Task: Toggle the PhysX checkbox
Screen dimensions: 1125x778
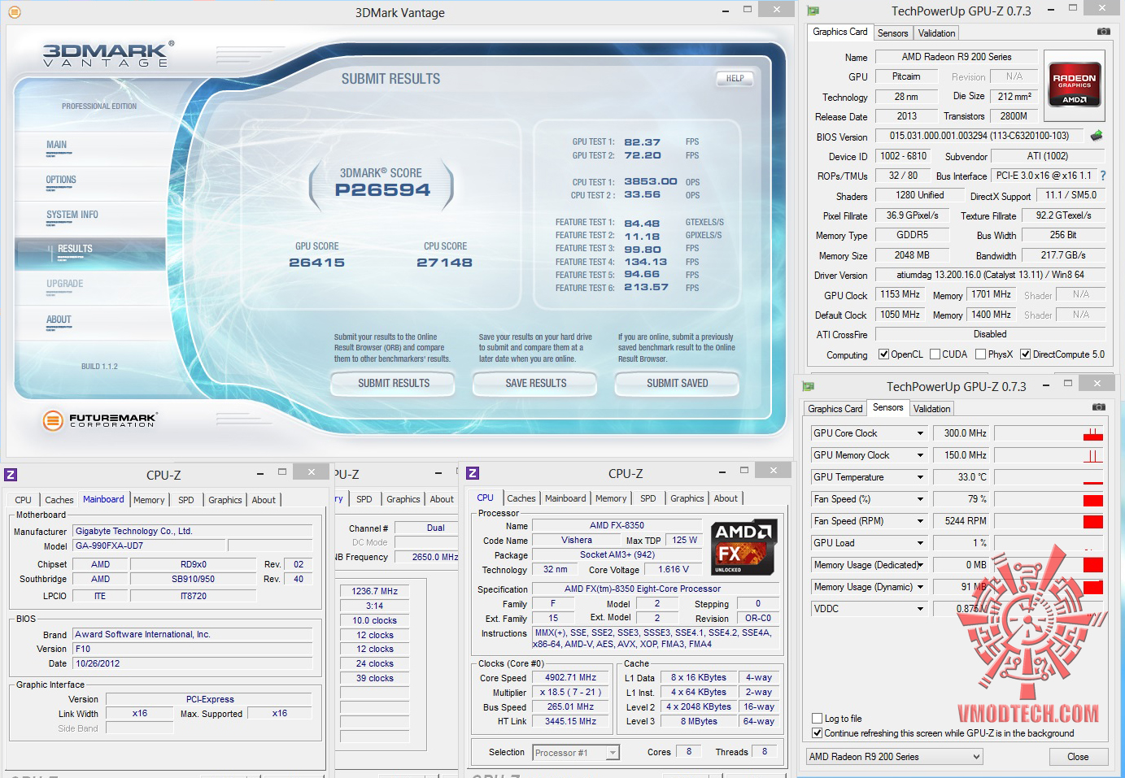Action: click(x=981, y=354)
